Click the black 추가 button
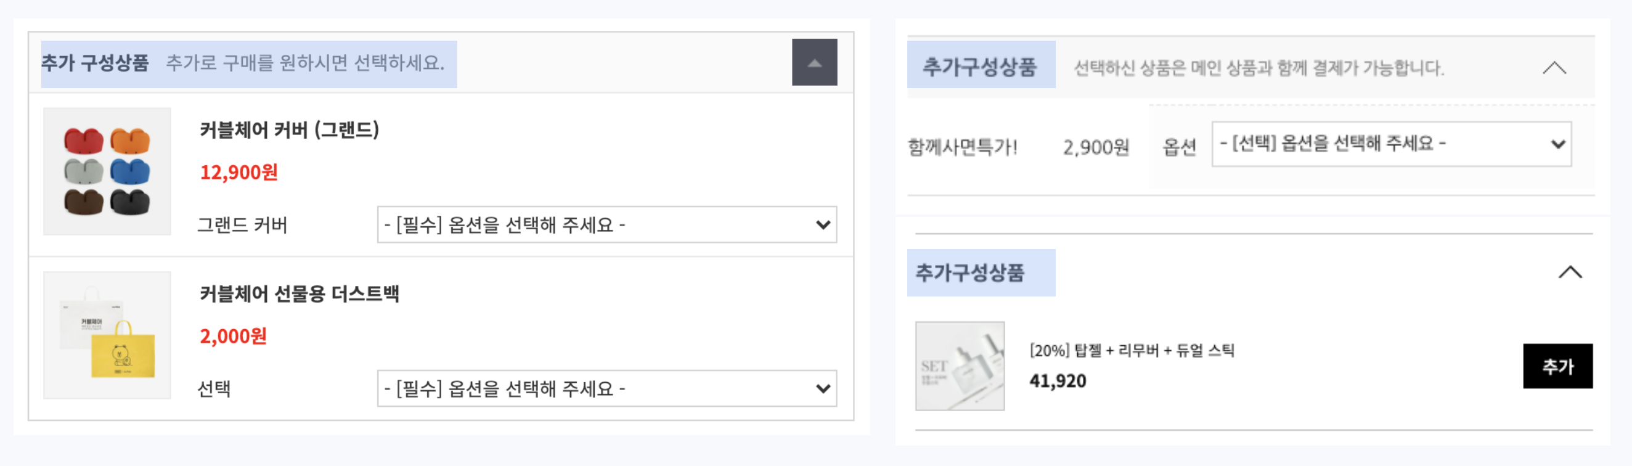 (1557, 366)
